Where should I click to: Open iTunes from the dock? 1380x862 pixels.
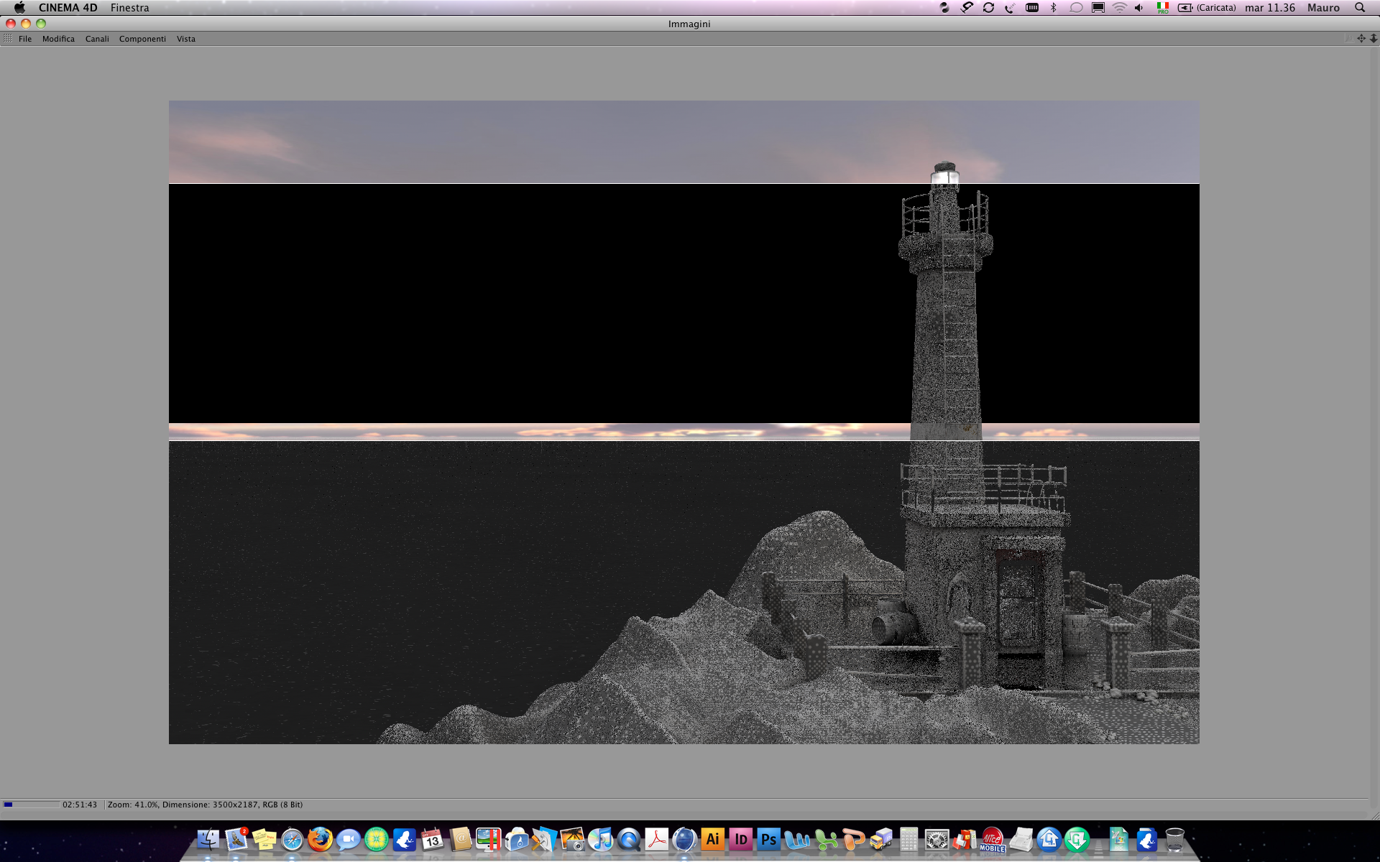[600, 839]
